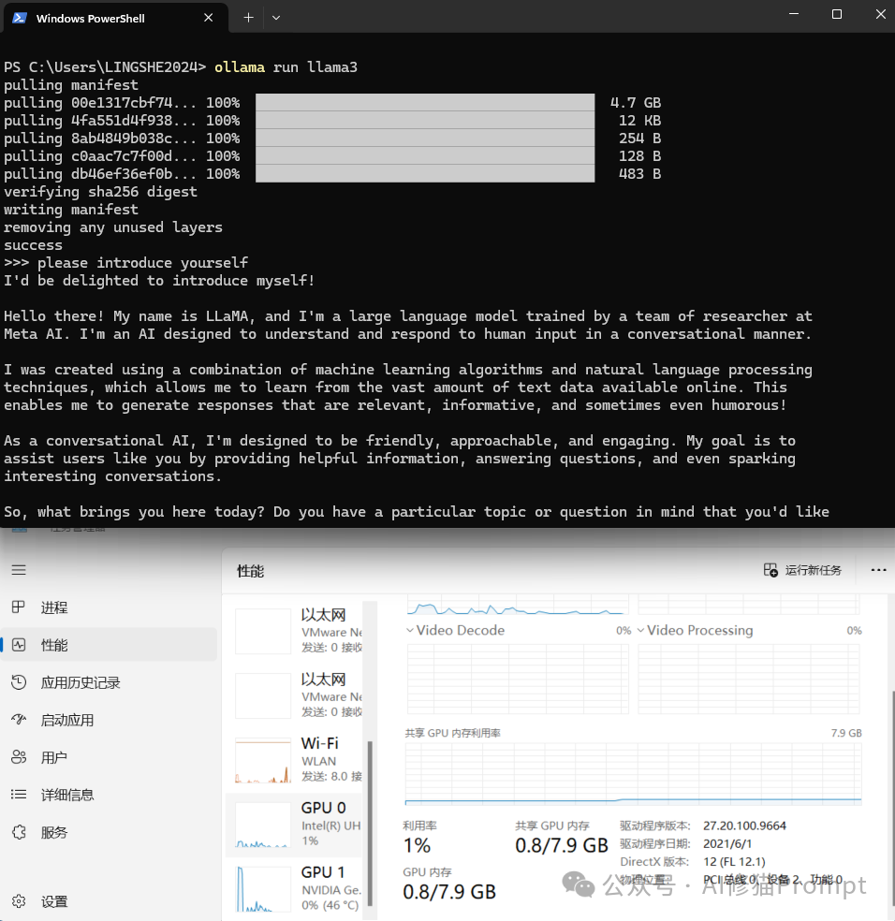Image resolution: width=895 pixels, height=921 pixels.
Task: Click the "254 B" download size
Action: [x=639, y=139]
